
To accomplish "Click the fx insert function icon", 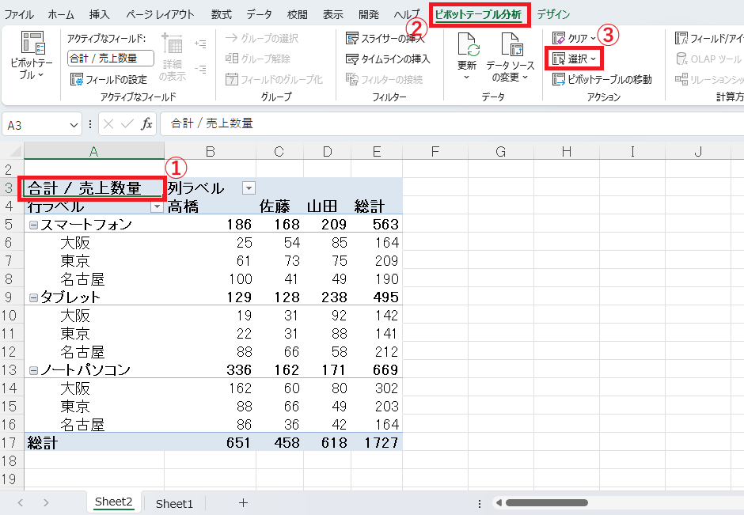I will pyautogui.click(x=146, y=124).
